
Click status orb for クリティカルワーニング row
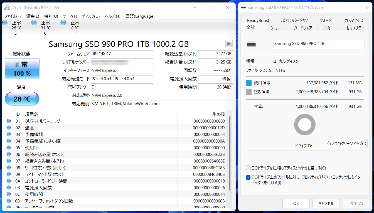pyautogui.click(x=9, y=121)
